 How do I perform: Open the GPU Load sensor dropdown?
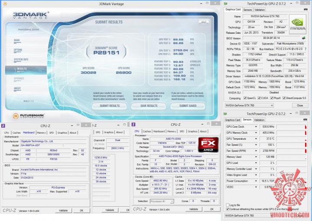pyautogui.click(x=256, y=163)
